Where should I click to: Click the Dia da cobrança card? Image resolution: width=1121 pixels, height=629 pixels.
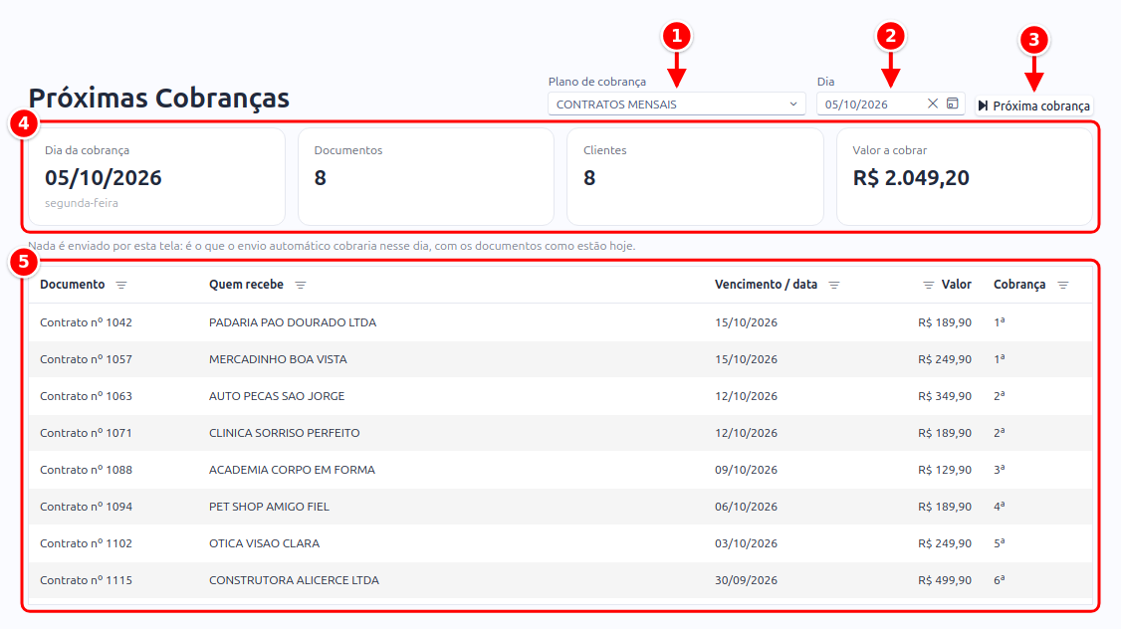[156, 176]
